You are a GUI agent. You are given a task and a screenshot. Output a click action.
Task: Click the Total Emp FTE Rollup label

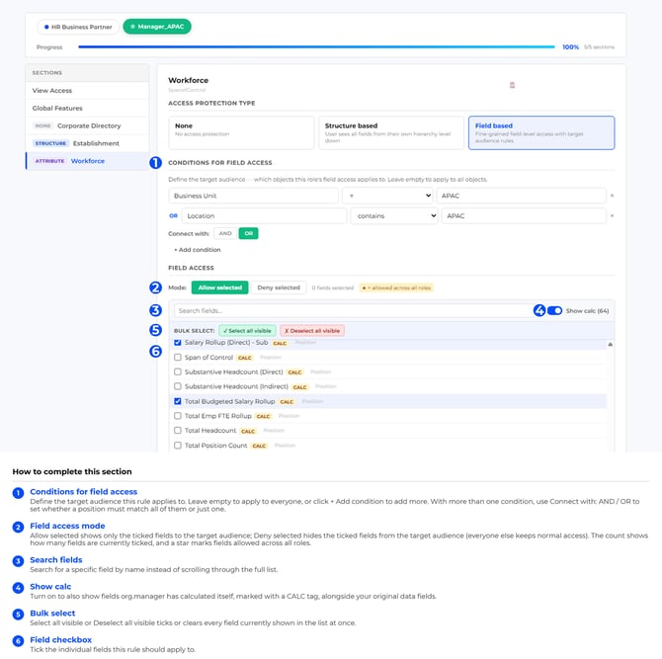(217, 416)
